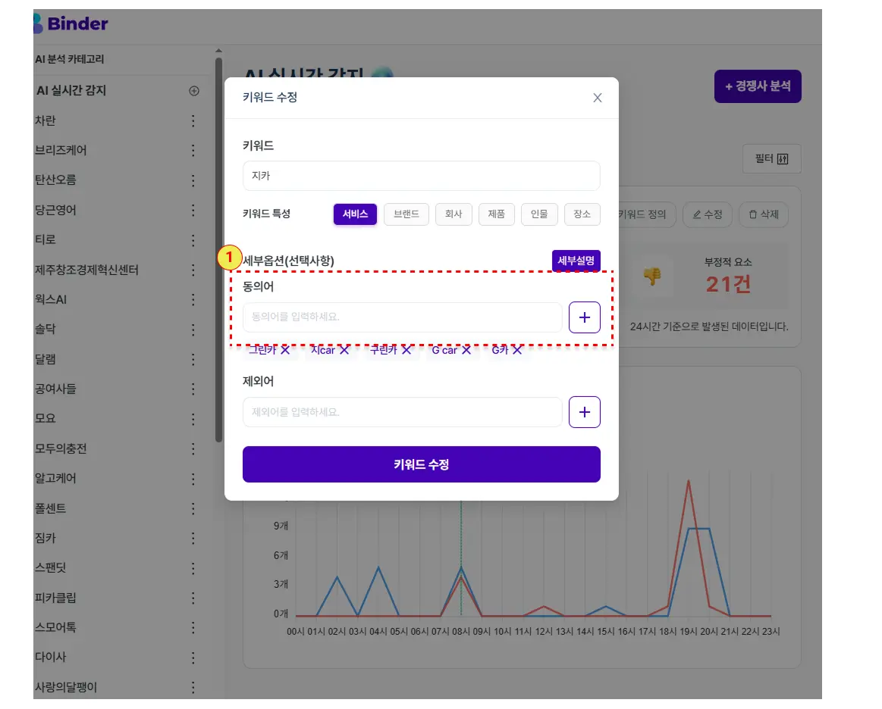Open the three-dot menu for 당근영어
Image resolution: width=882 pixels, height=709 pixels.
(x=193, y=210)
